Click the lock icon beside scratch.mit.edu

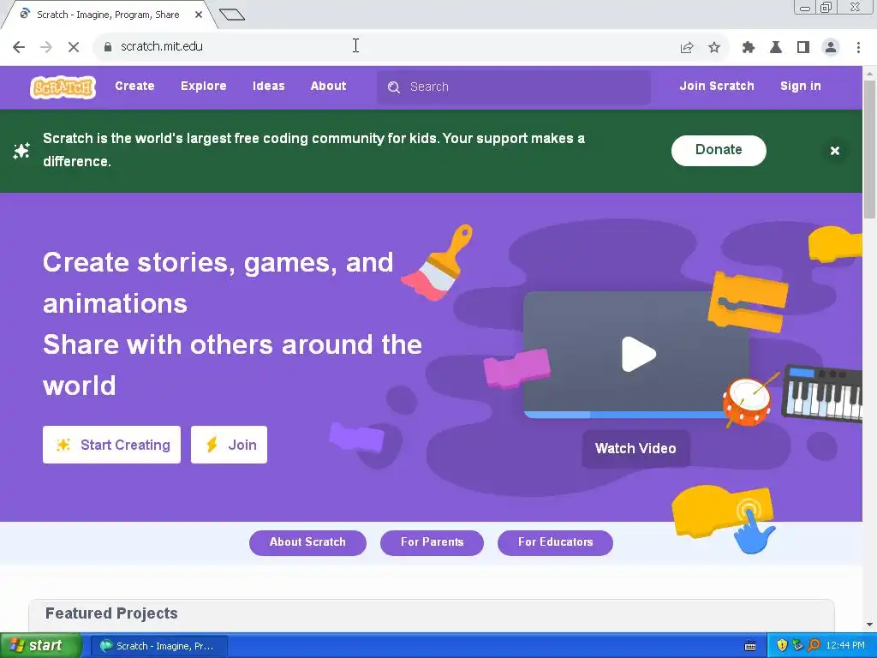108,47
